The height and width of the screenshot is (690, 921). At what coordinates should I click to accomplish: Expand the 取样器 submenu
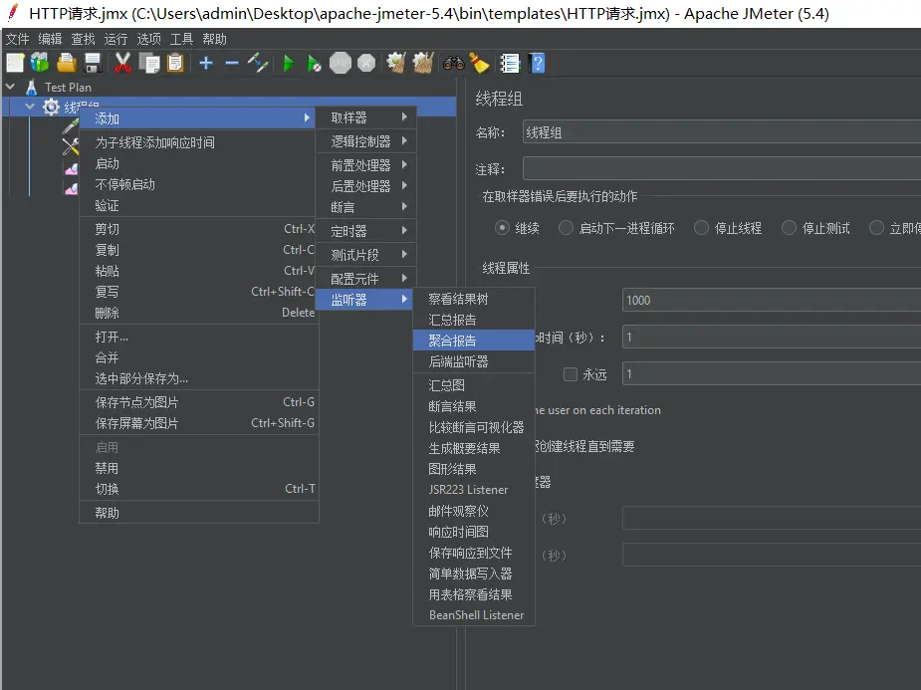pyautogui.click(x=364, y=117)
